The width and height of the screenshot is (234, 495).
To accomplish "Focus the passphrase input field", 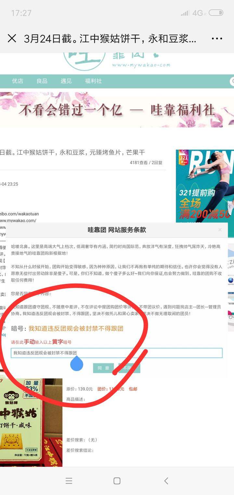I will pos(117,353).
